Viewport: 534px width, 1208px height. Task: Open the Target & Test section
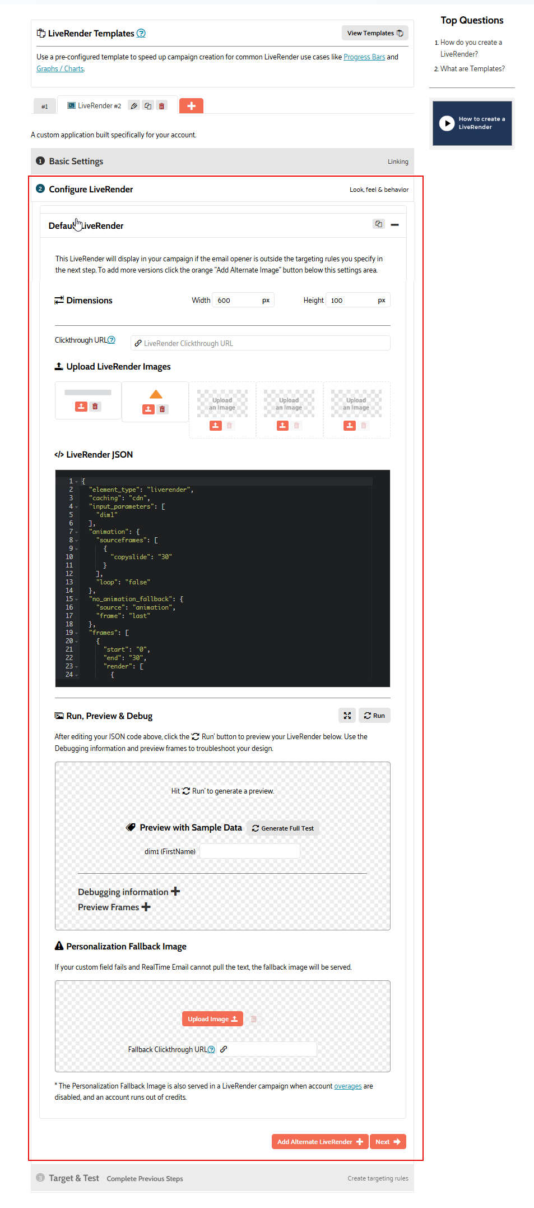pyautogui.click(x=222, y=1178)
